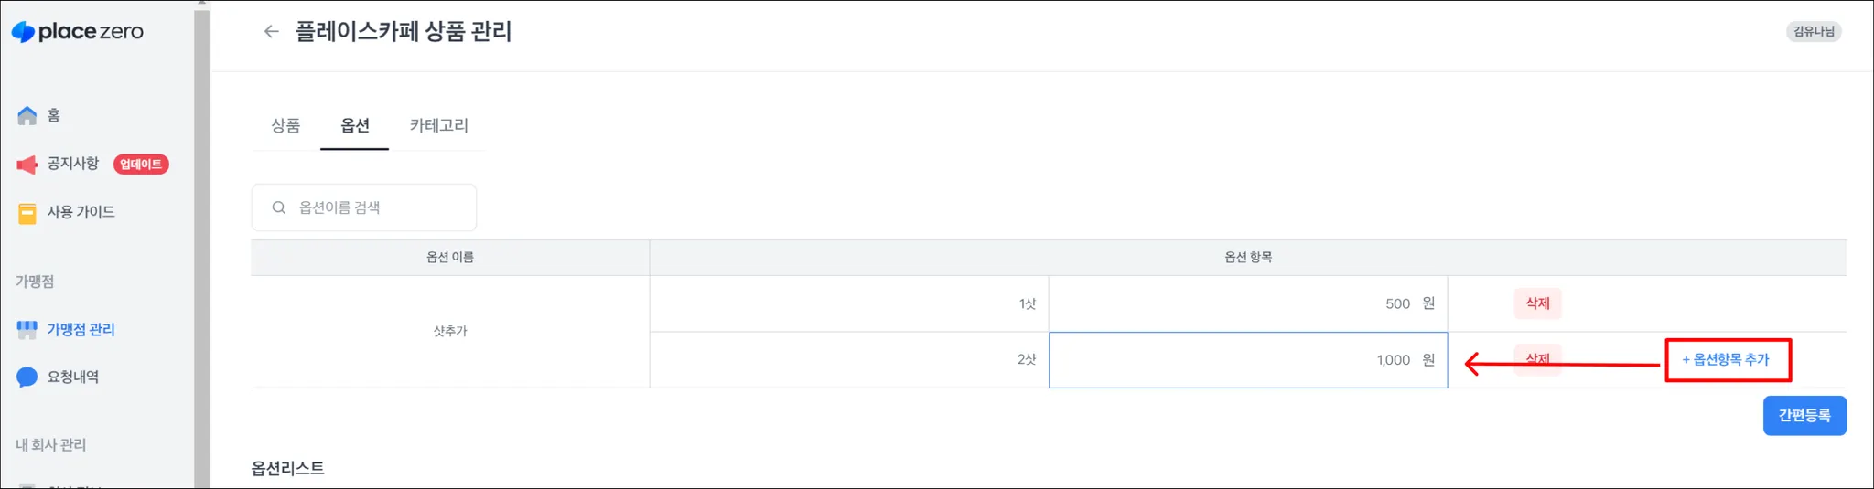The width and height of the screenshot is (1874, 489).
Task: Delete the 1샷 option with 삭제
Action: 1537,303
